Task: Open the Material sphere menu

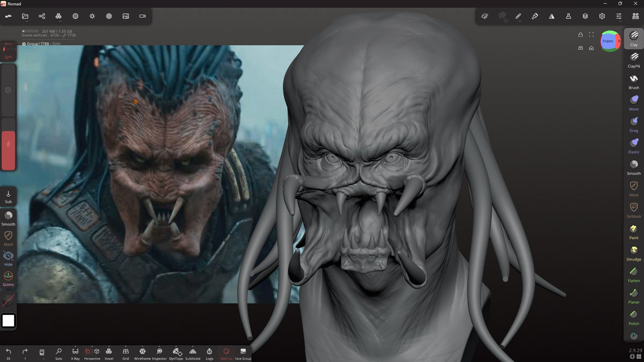Action: coord(75,16)
